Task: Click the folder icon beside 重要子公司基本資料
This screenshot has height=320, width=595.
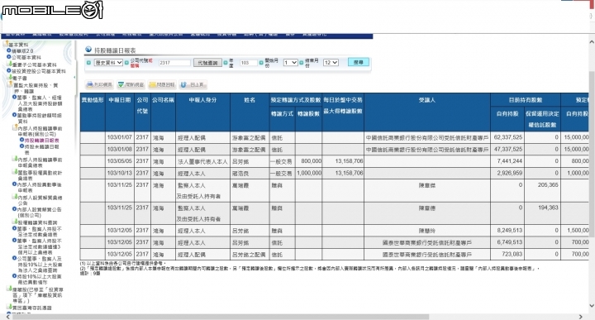Action: [x=9, y=64]
